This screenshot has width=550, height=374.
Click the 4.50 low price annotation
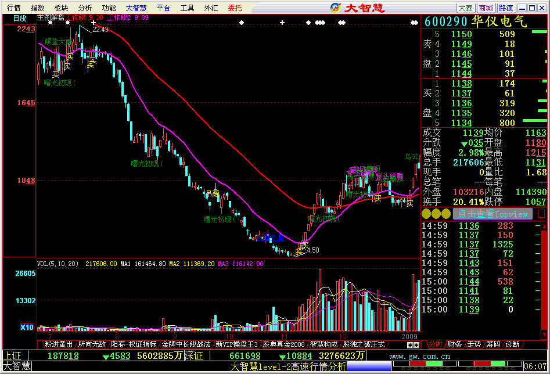coord(313,250)
